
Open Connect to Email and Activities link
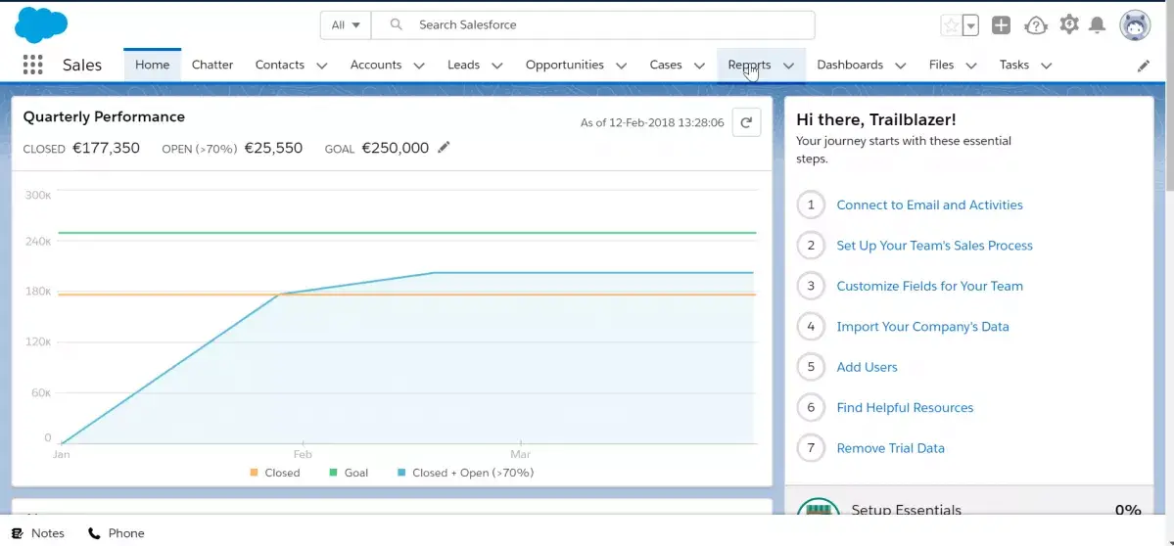point(929,205)
